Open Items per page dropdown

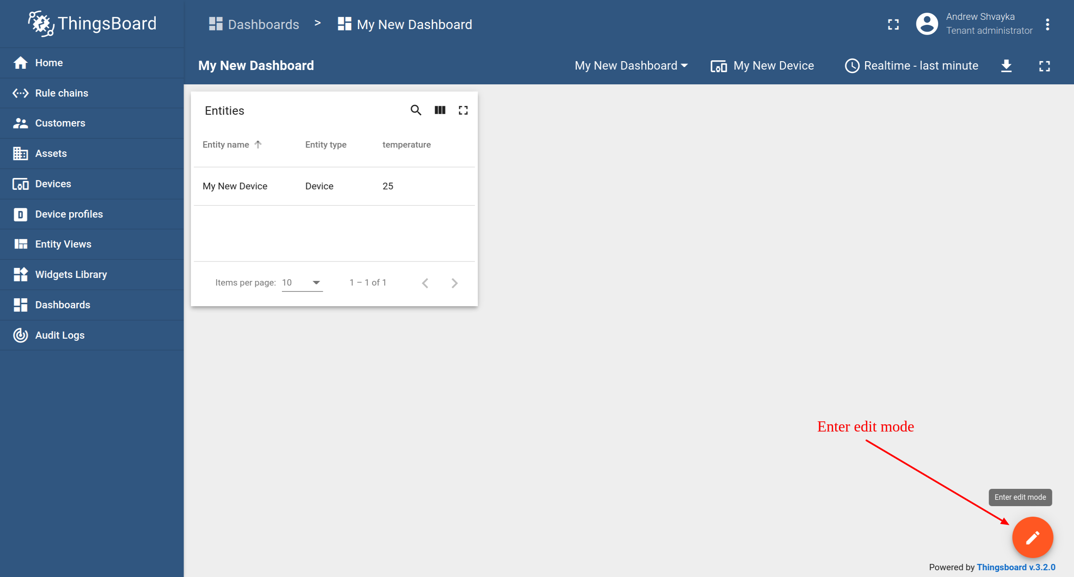click(302, 283)
